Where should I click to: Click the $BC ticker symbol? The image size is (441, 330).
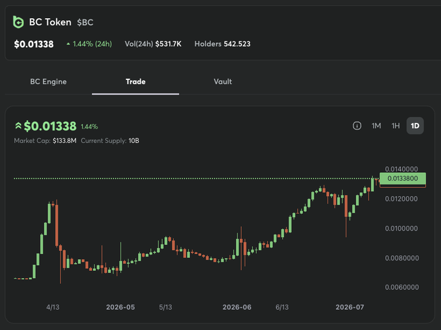click(x=85, y=22)
